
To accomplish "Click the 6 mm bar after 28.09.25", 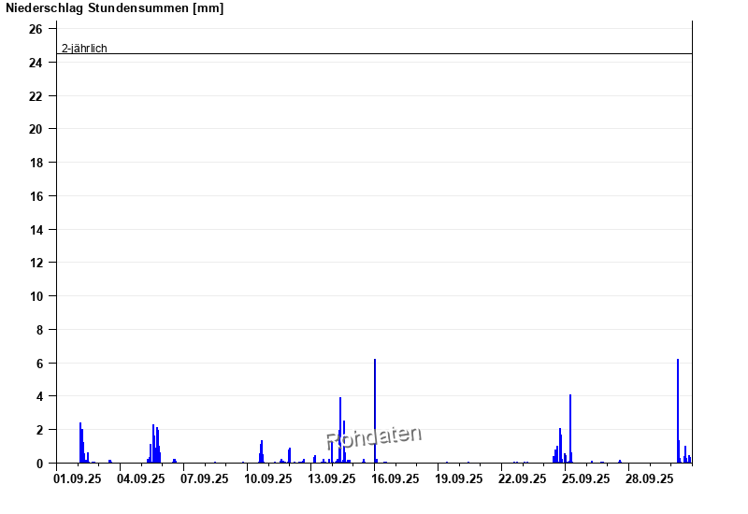I will (678, 411).
